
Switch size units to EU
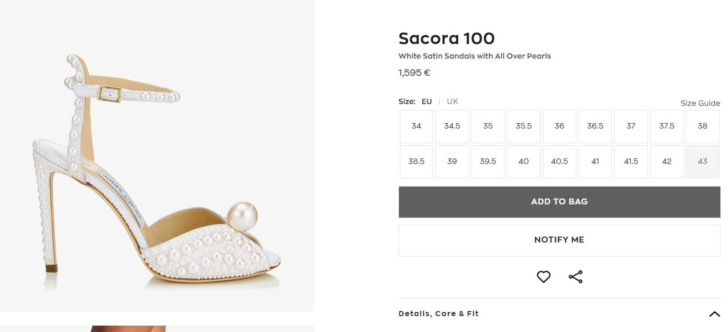[427, 101]
